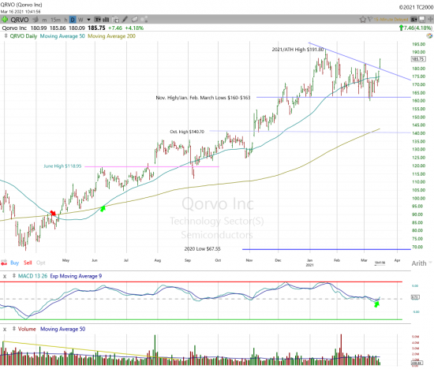
Task: Click the 15-Minute Delayed label
Action: (x=391, y=20)
